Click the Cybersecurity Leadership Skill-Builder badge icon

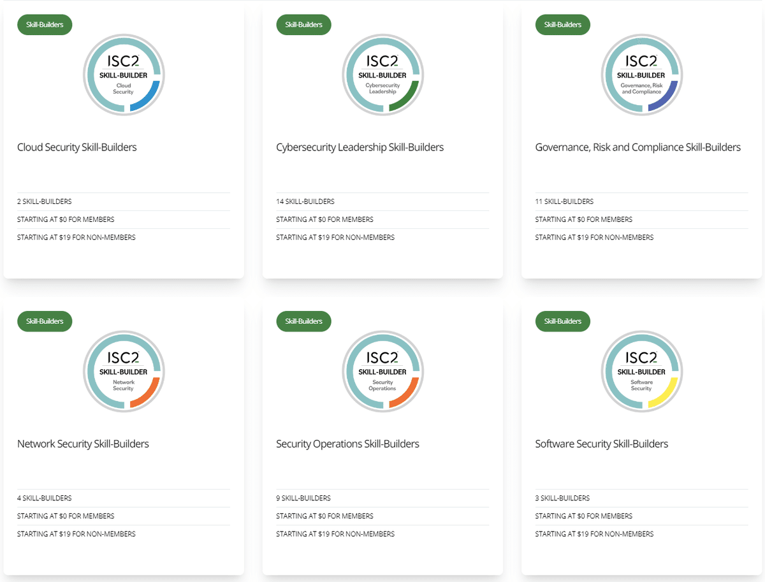coord(382,75)
